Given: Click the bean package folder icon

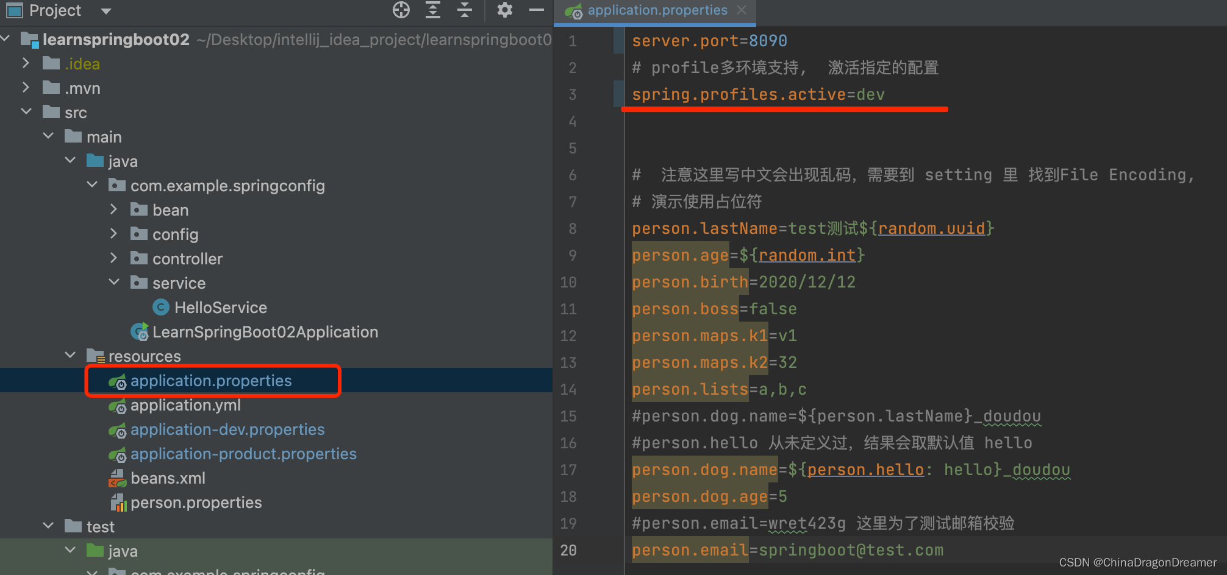Looking at the screenshot, I should pos(139,210).
